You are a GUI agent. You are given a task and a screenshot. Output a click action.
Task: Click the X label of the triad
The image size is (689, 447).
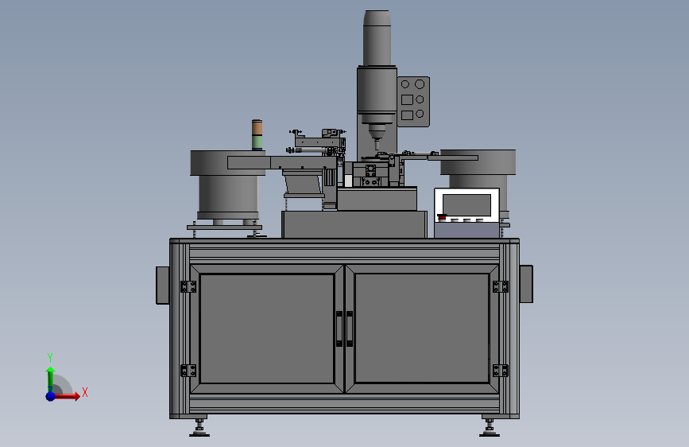tap(85, 392)
